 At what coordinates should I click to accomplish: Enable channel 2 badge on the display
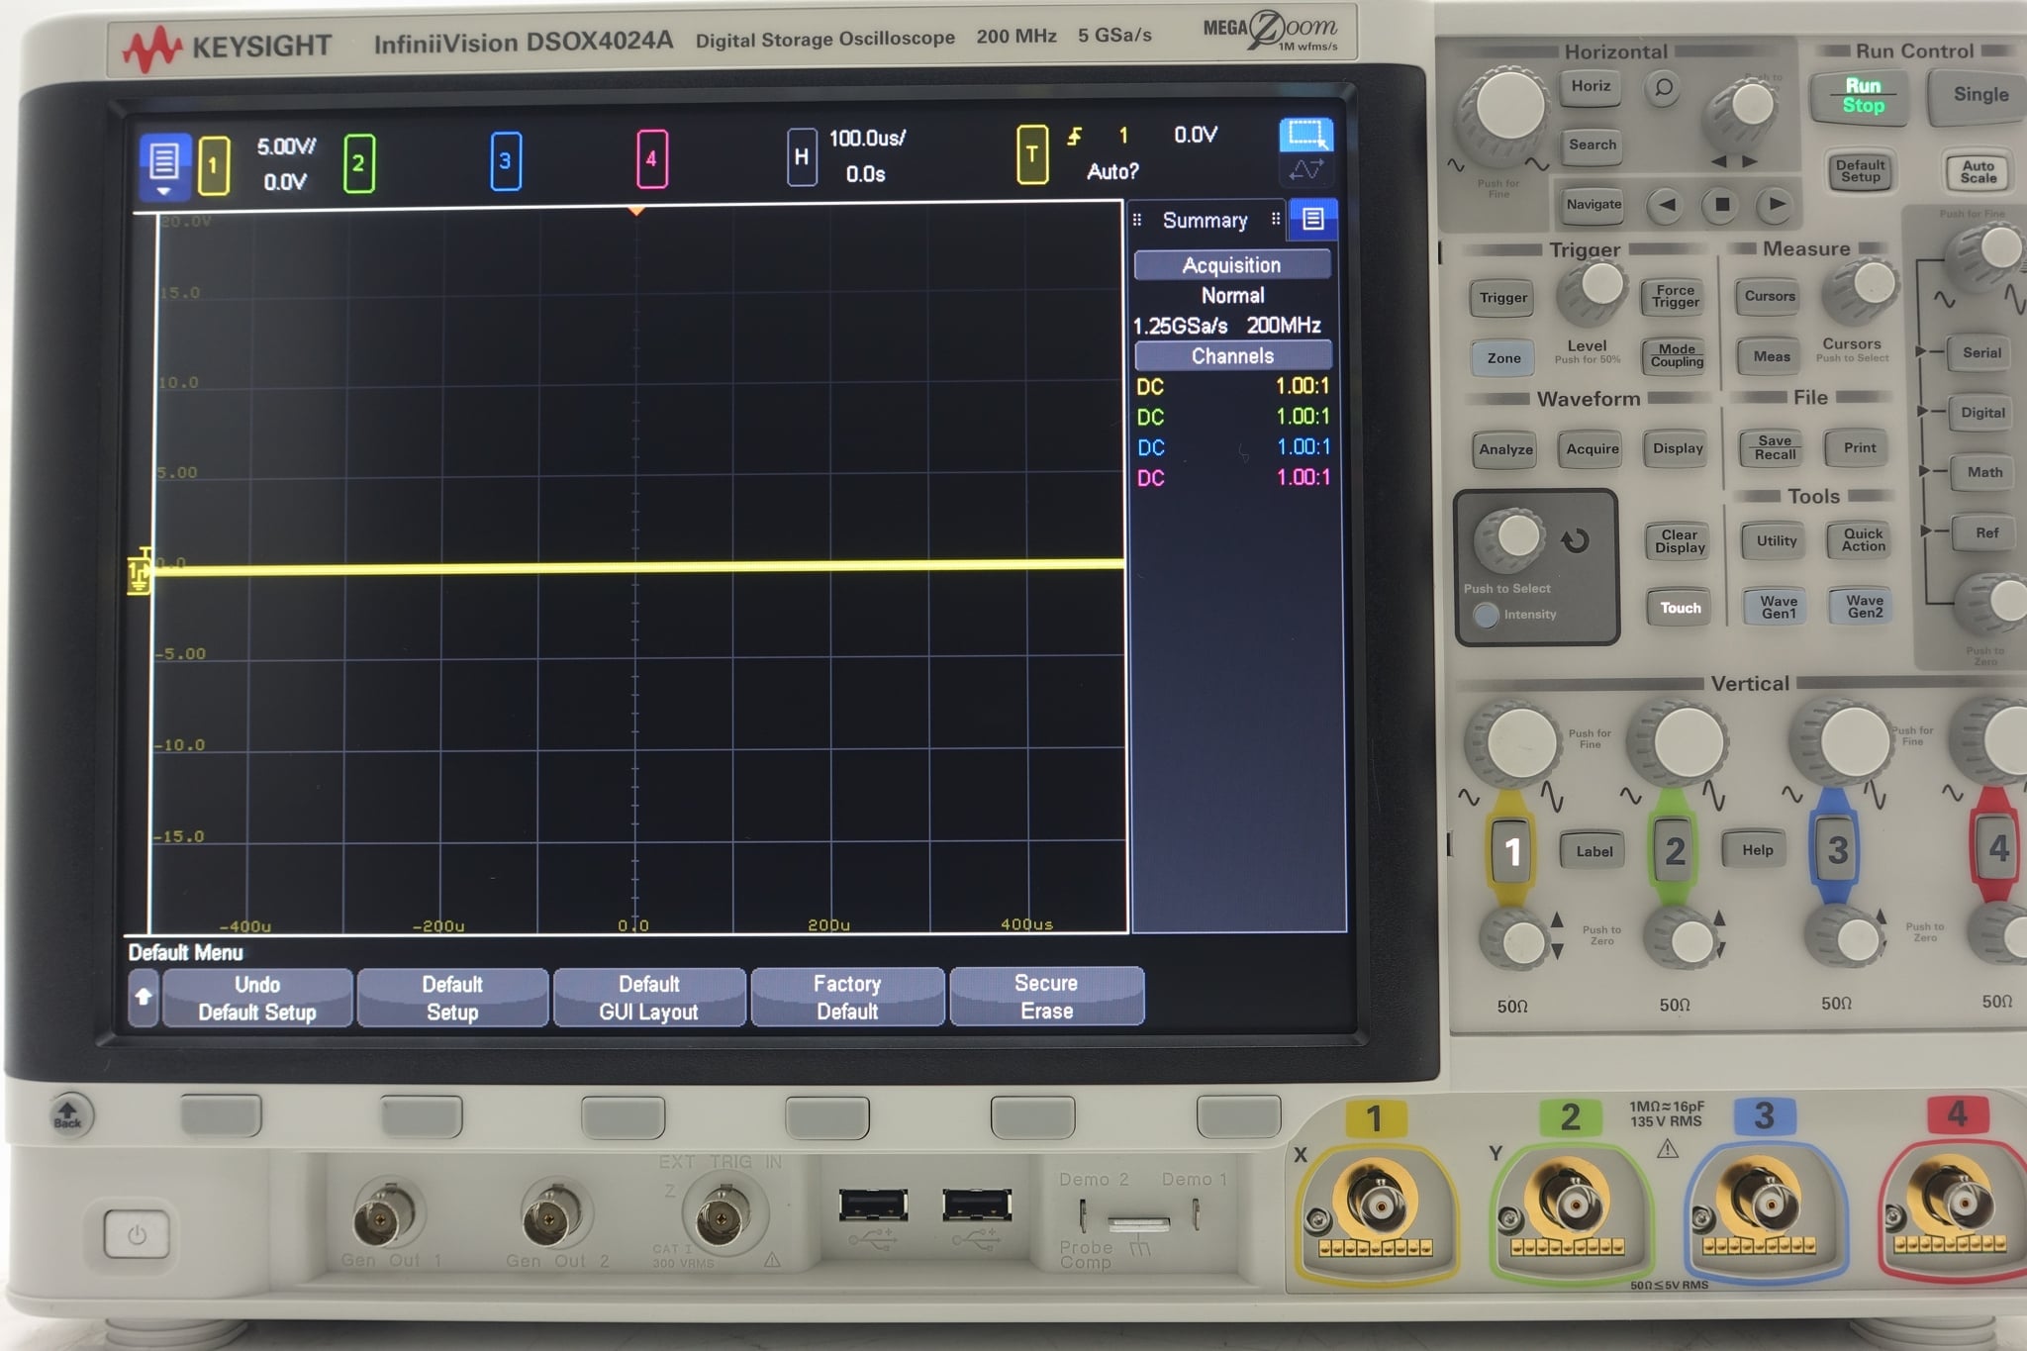(x=358, y=162)
